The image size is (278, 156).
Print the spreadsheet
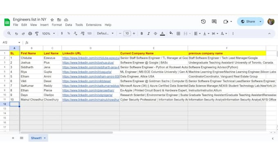(30, 33)
